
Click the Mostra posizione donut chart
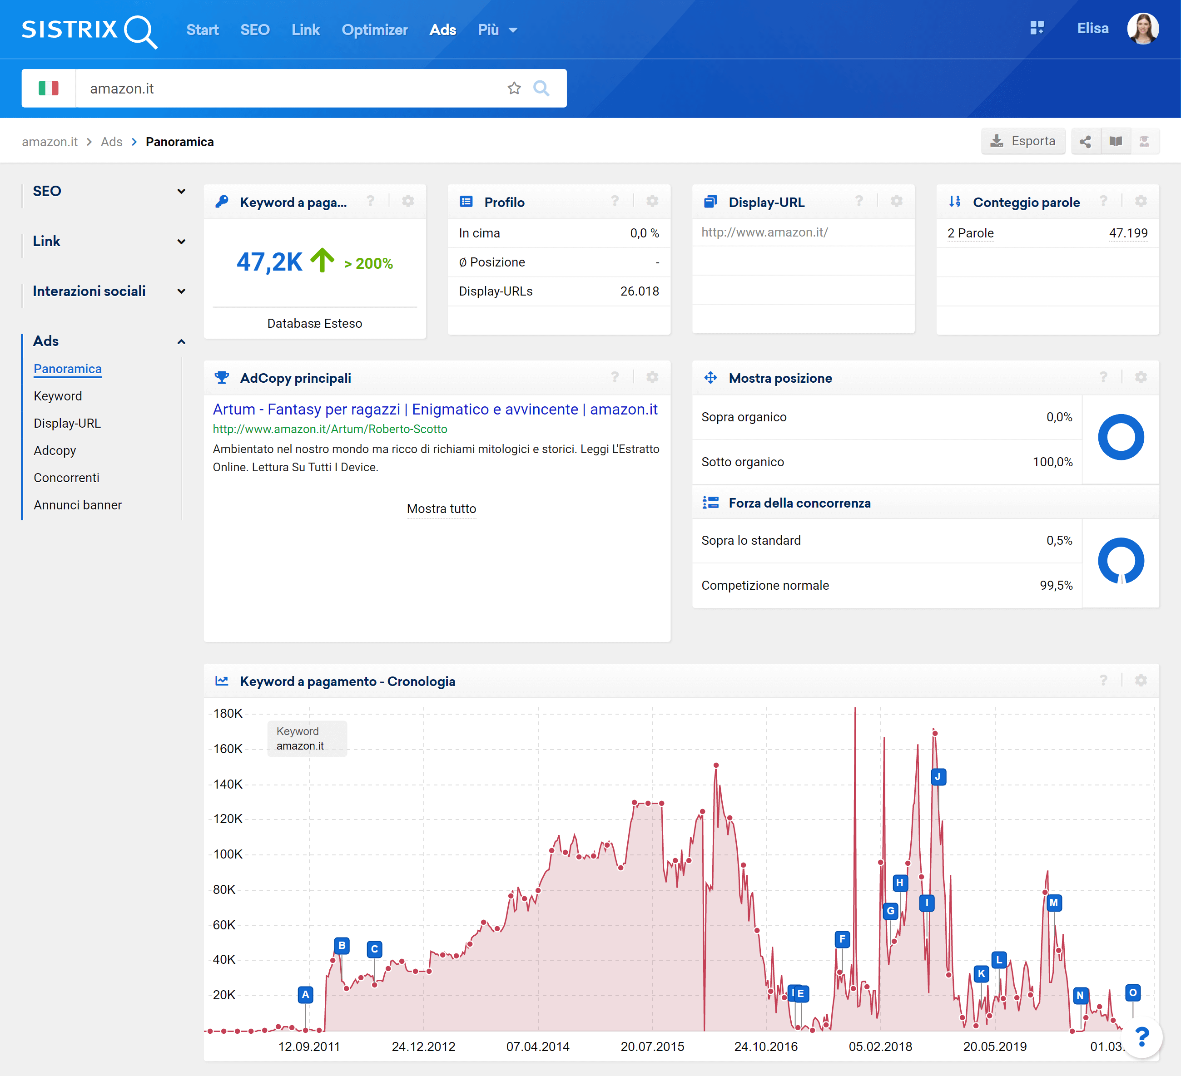pyautogui.click(x=1121, y=437)
